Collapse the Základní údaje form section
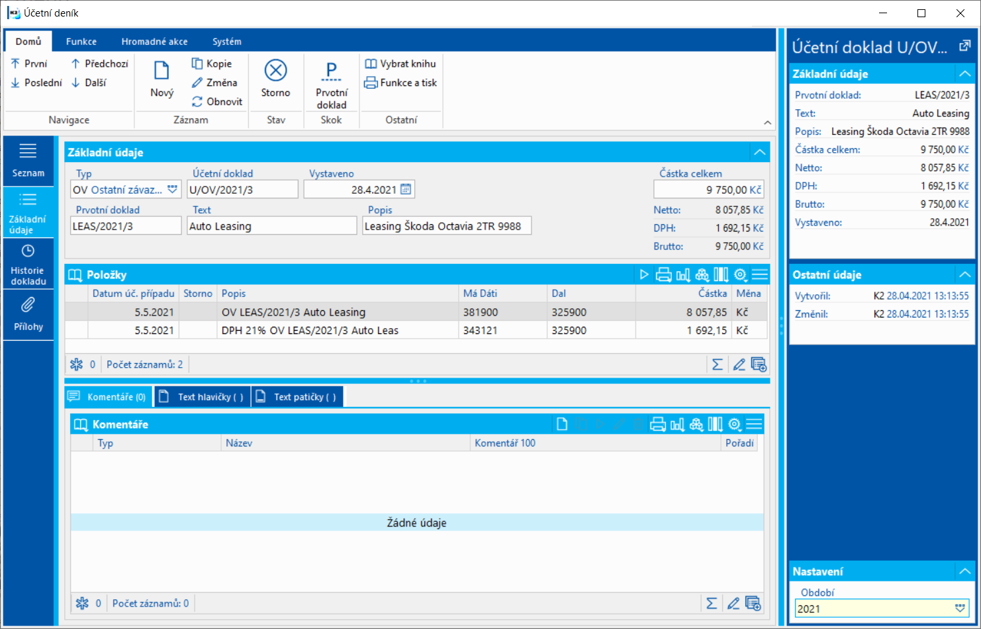Screen dimensions: 981x629 759,153
